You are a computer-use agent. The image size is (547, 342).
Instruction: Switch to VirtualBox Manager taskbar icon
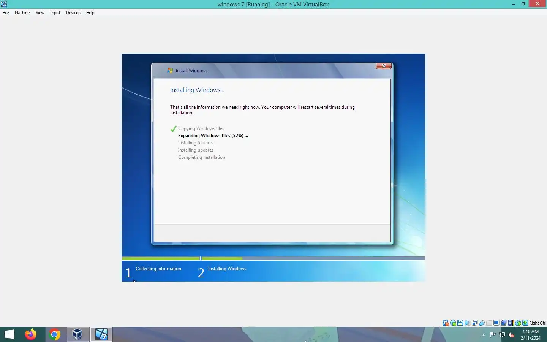(x=77, y=334)
